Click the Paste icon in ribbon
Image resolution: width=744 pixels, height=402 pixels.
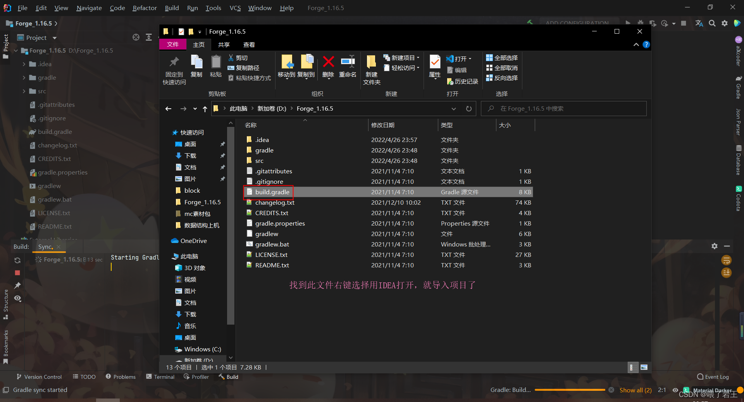(216, 62)
